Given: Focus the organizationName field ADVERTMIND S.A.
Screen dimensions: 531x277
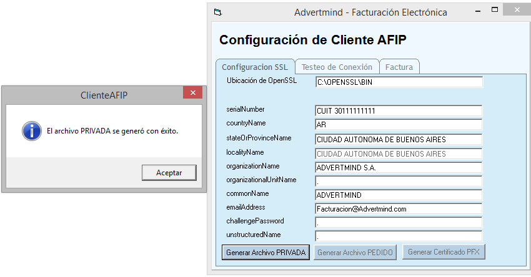Looking at the screenshot, I should click(399, 167).
